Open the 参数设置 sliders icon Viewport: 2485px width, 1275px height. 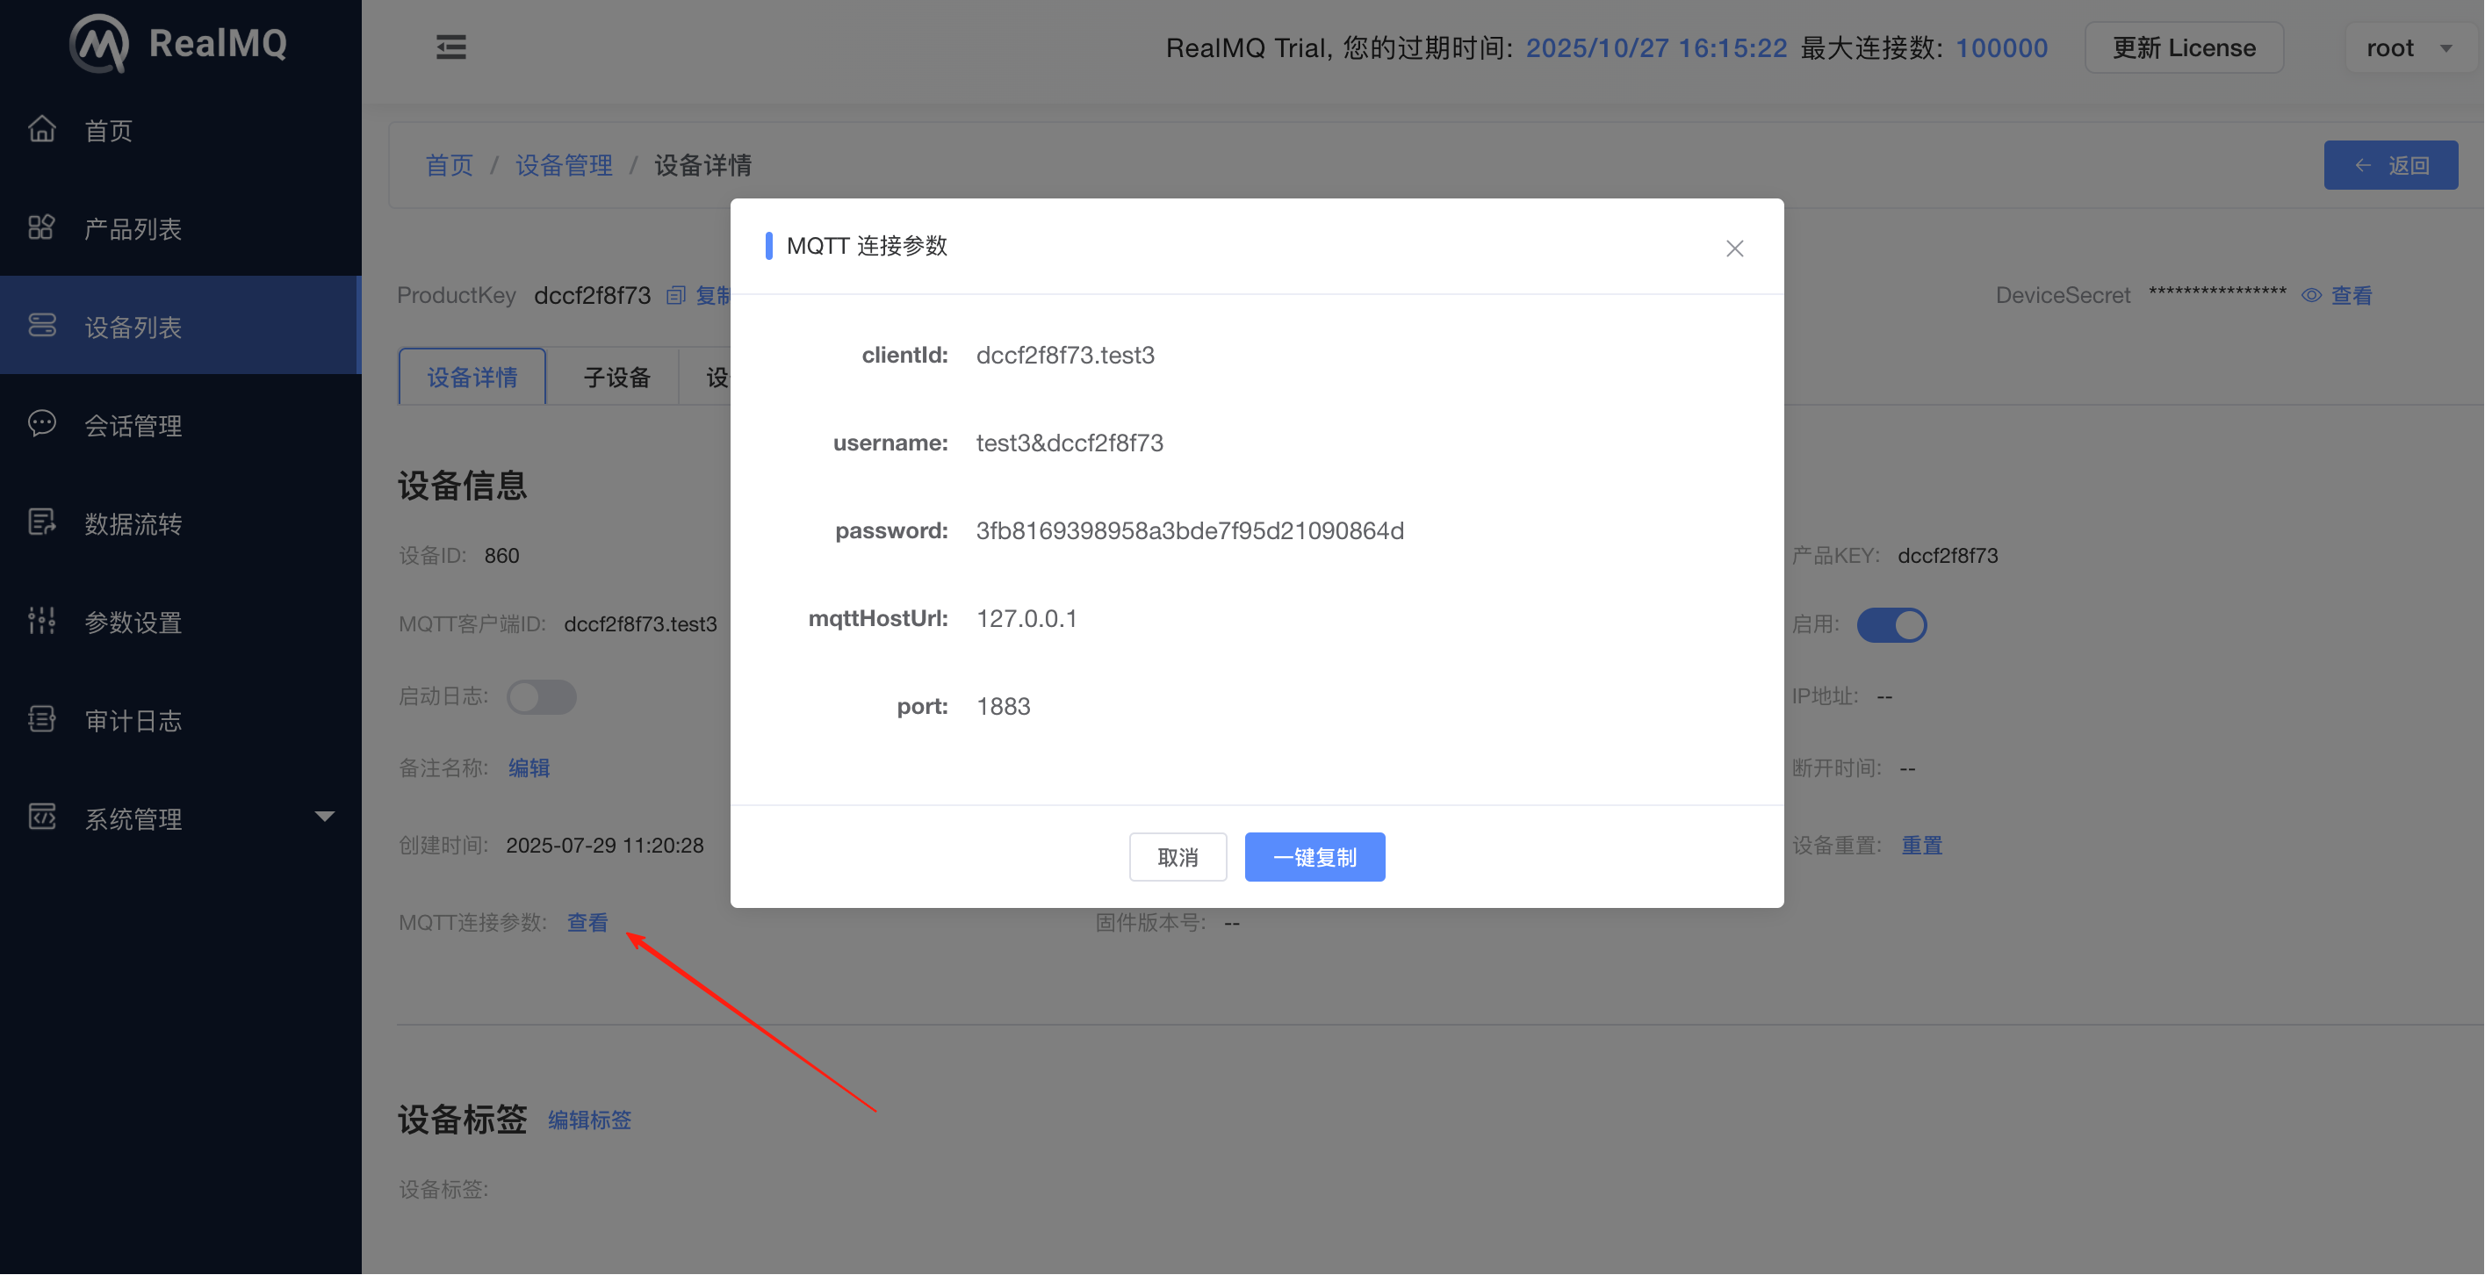(x=41, y=621)
